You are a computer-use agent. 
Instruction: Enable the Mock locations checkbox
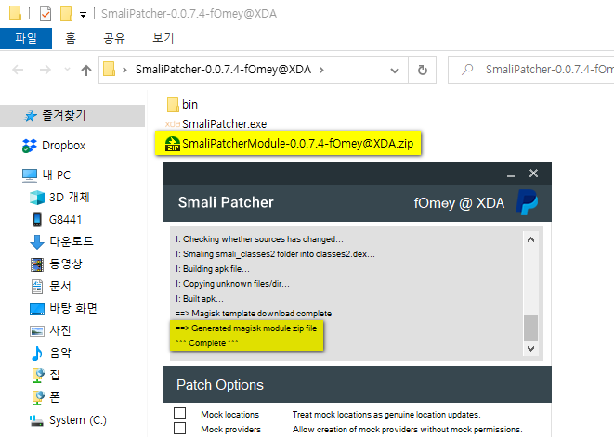(x=179, y=414)
